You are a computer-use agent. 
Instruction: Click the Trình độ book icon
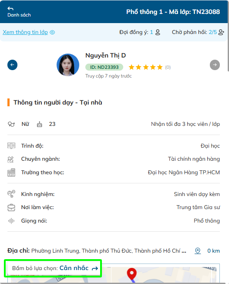point(11,146)
